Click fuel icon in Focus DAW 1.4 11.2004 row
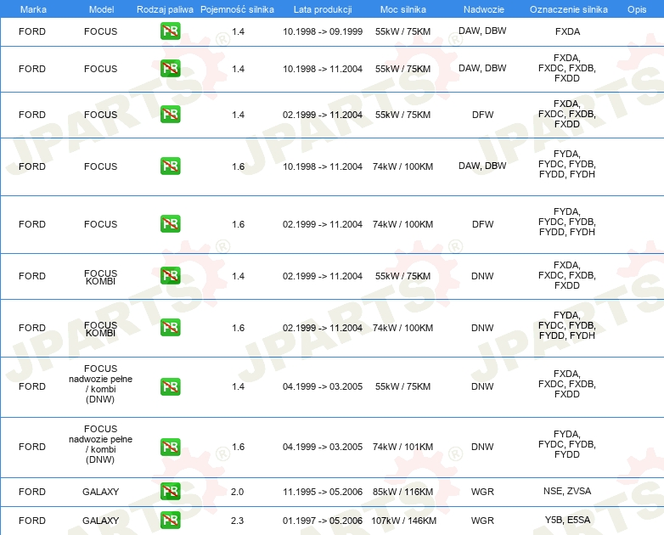 click(170, 69)
